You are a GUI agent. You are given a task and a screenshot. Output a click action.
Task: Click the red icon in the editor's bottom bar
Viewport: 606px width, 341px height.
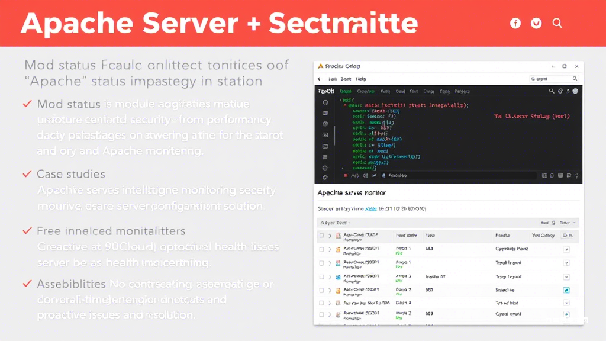(346, 175)
